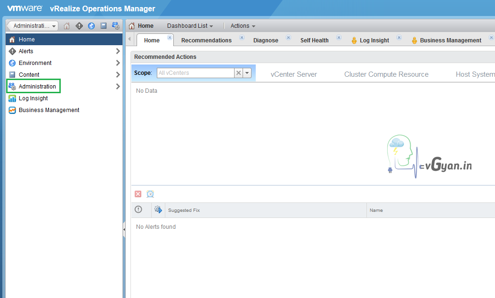
Task: Switch to the Recommendations tab
Action: point(206,40)
